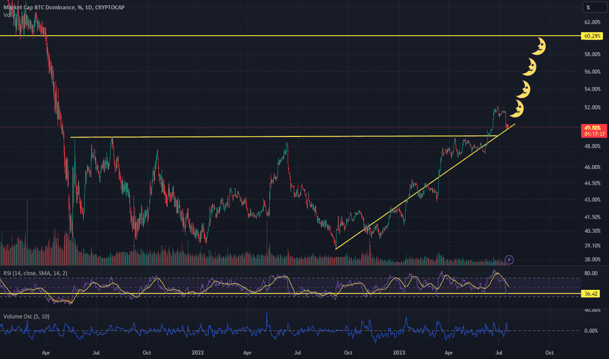The height and width of the screenshot is (359, 609).
Task: Select the moon sticker beside the 54.00% level
Action: pos(523,89)
